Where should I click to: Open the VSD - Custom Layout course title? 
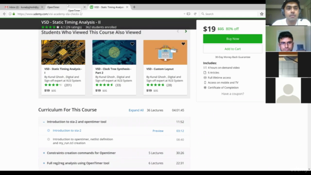(160, 69)
